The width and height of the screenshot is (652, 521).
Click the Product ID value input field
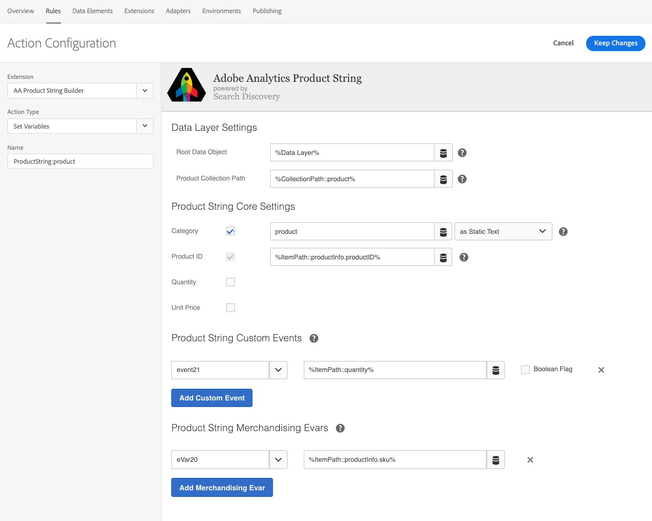[x=352, y=257]
